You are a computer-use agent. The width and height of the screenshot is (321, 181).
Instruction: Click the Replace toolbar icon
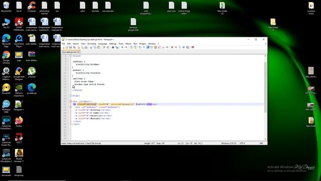(117, 47)
